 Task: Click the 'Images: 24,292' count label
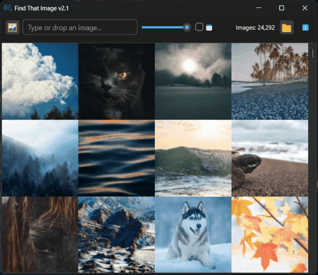[x=255, y=27]
